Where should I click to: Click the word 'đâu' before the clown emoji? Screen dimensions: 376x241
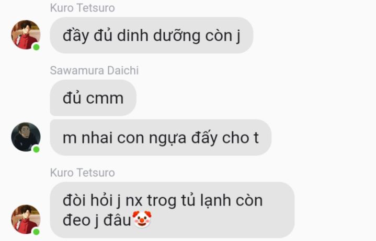click(x=117, y=220)
